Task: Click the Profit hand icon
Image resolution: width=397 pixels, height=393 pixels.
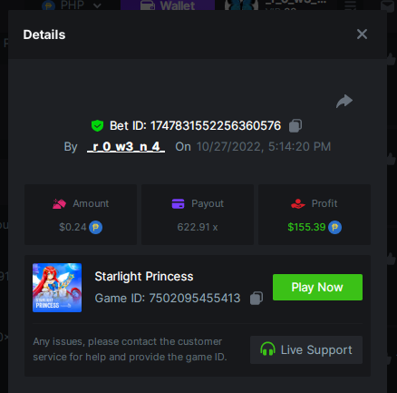Action: 298,203
